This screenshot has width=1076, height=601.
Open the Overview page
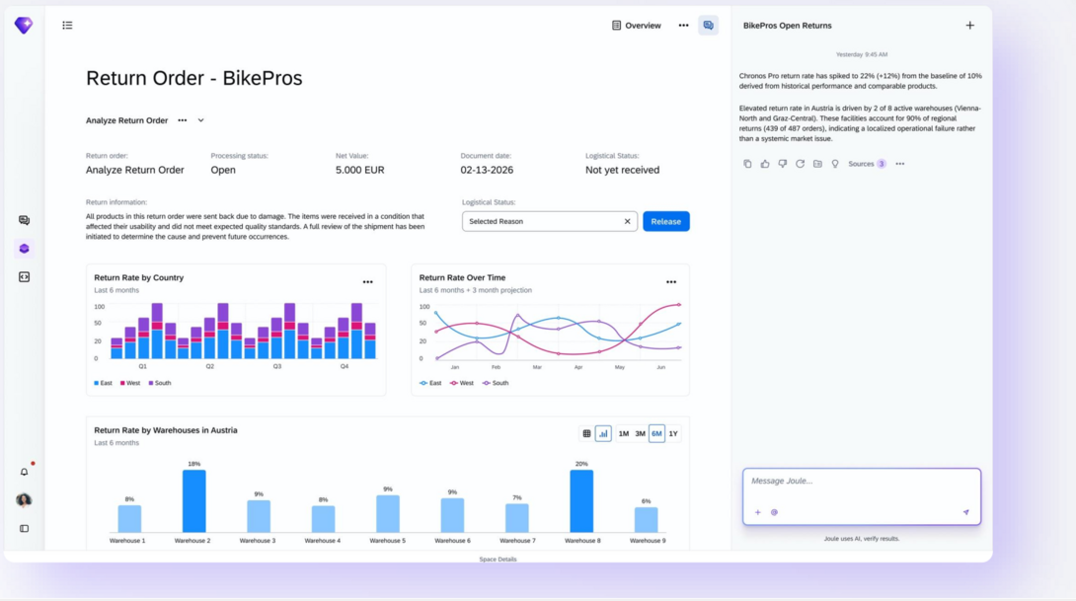point(636,26)
